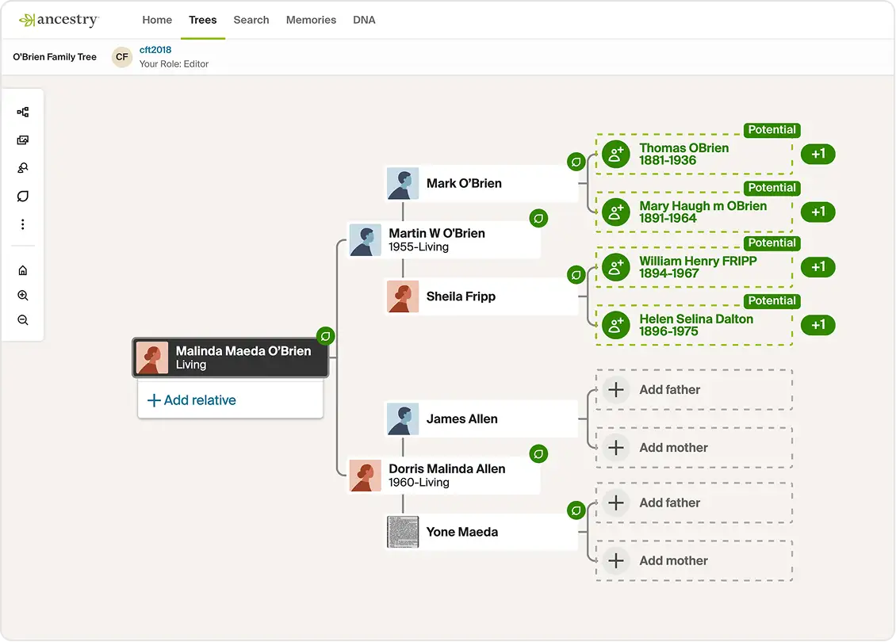Click the hint leaf on Mark O'Brien
Viewport: 896px width, 642px height.
[576, 162]
